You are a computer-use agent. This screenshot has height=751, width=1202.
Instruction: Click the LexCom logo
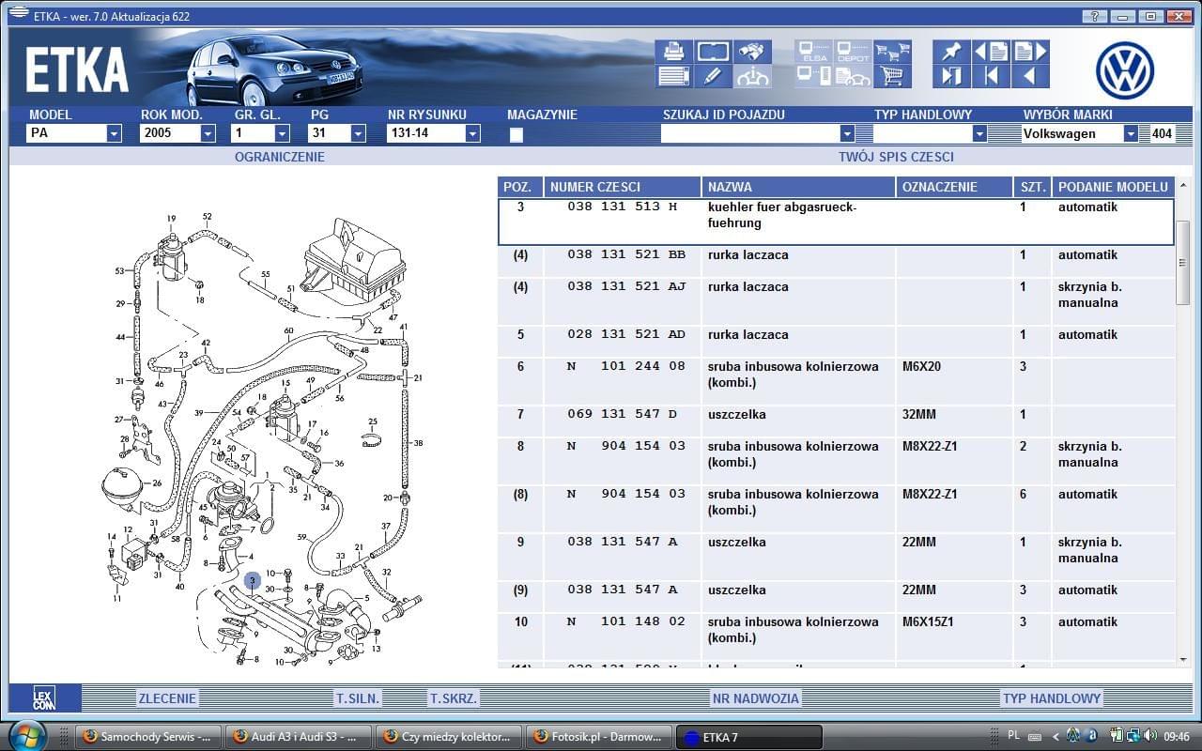(44, 697)
